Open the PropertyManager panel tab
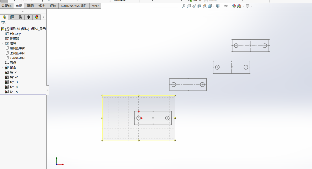The width and height of the screenshot is (312, 169). coord(12,17)
